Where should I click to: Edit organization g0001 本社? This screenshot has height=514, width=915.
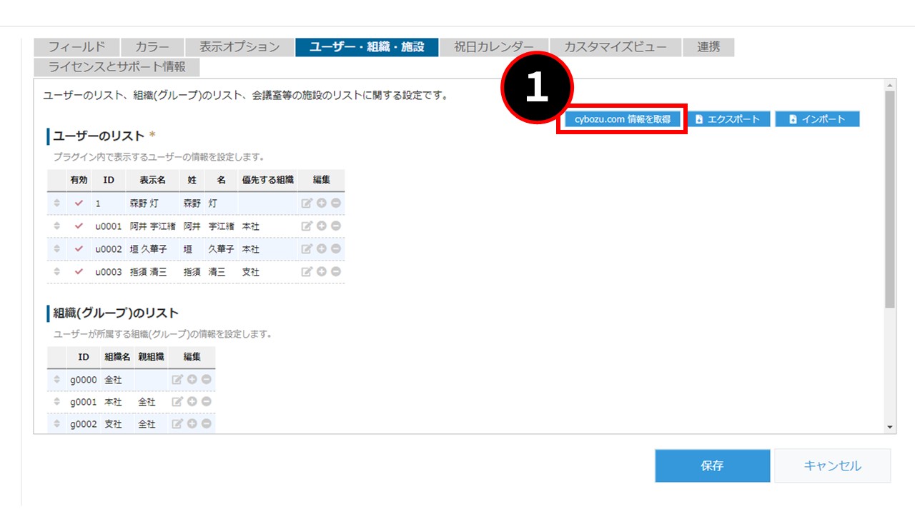(x=177, y=402)
